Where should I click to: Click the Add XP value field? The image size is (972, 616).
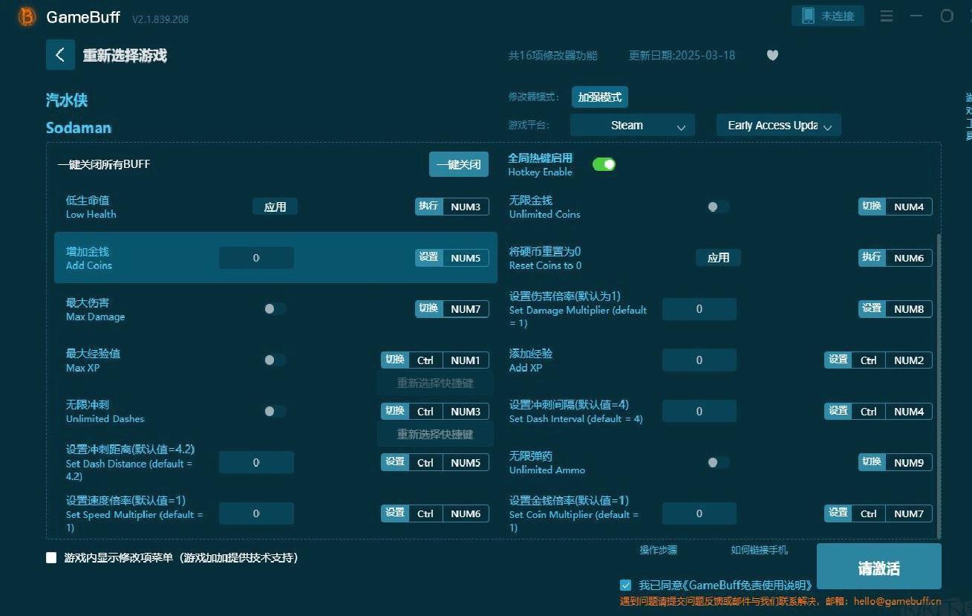click(x=699, y=360)
